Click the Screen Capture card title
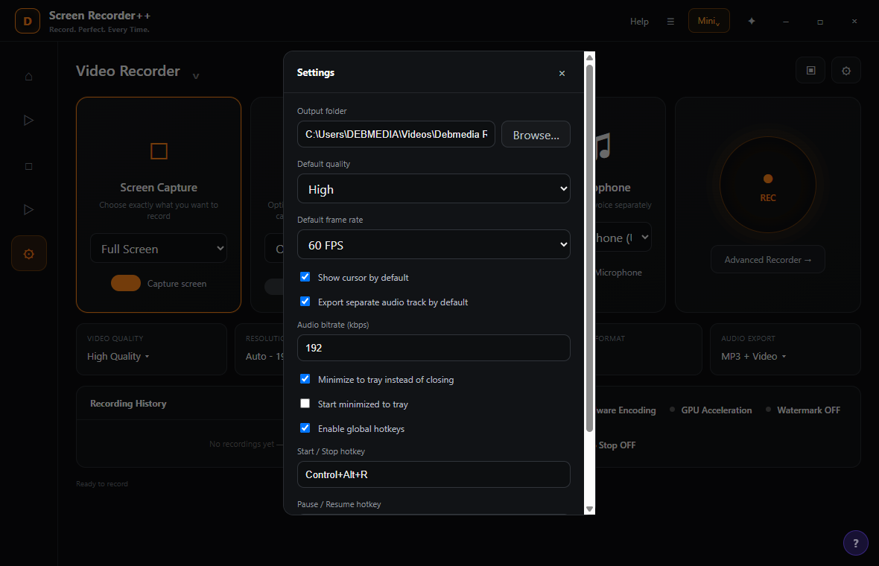Viewport: 879px width, 566px height. 159,188
